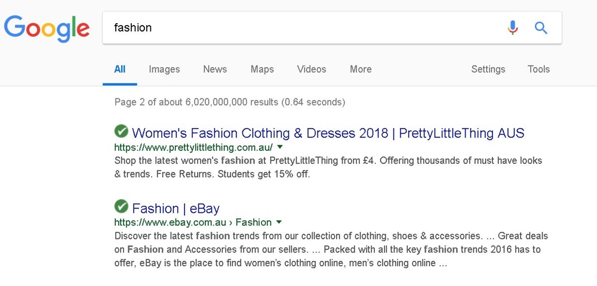
Task: Expand arrow next to ebay.com.au › Fashion
Action: click(279, 222)
